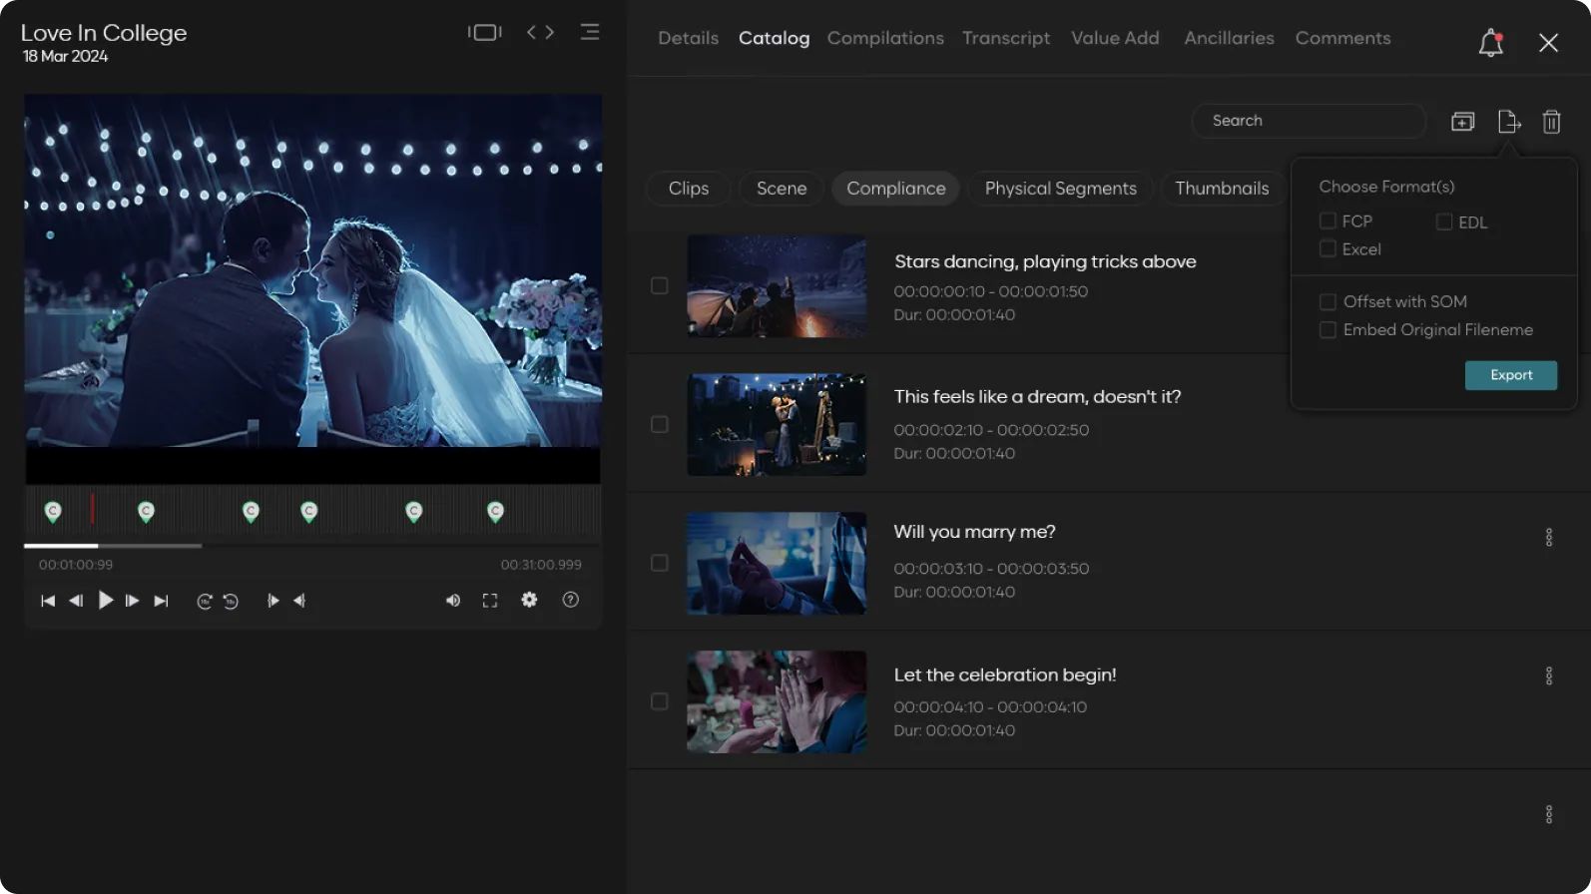Click the Search input field
The image size is (1591, 894).
click(x=1309, y=121)
